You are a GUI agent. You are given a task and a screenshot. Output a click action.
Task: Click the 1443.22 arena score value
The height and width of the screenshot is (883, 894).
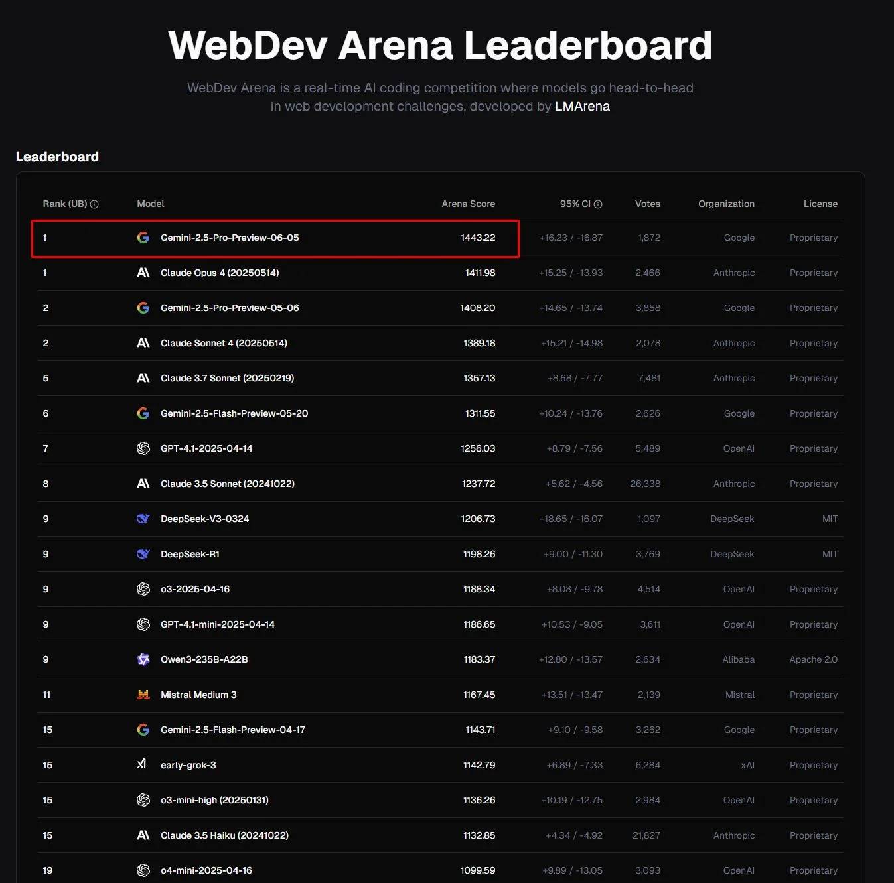(478, 238)
